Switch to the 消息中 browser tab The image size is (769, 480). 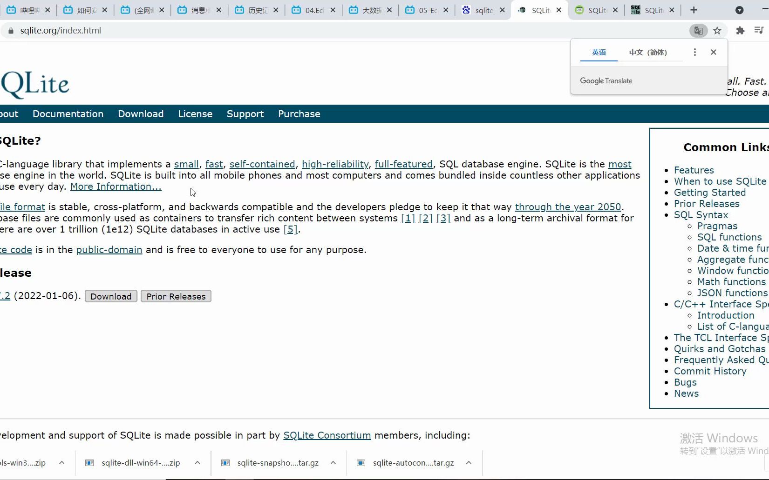point(200,10)
